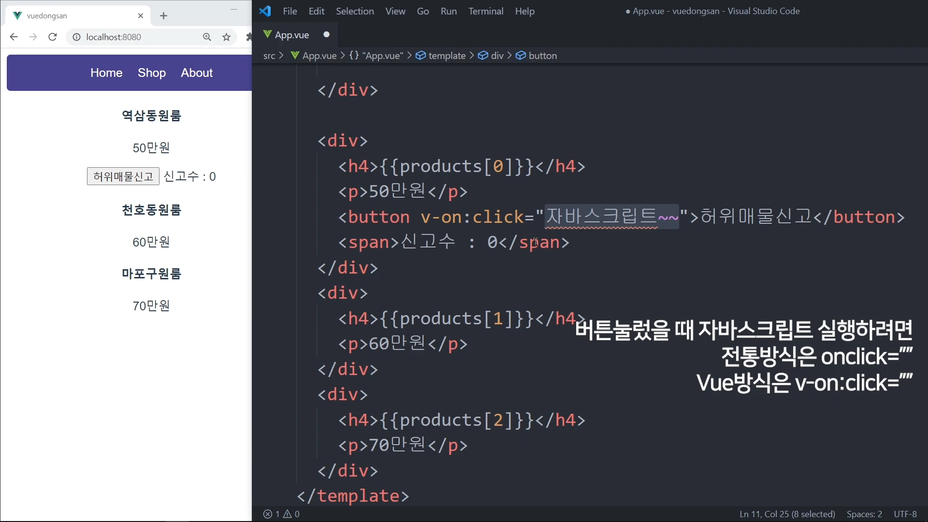Click the VS Code logo icon
This screenshot has height=522, width=928.
265,11
